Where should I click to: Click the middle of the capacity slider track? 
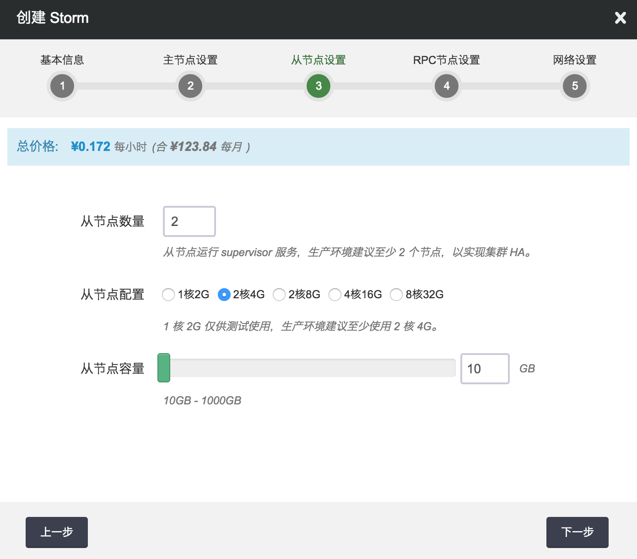(307, 368)
